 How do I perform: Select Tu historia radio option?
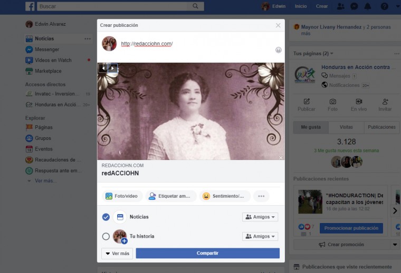[x=106, y=236]
